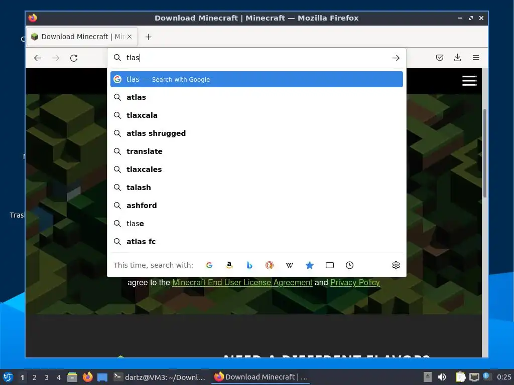Open the clipboard manager tray icon

tap(460, 377)
